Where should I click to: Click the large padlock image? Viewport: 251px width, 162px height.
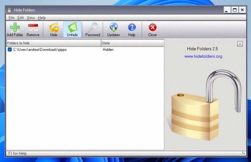click(206, 105)
